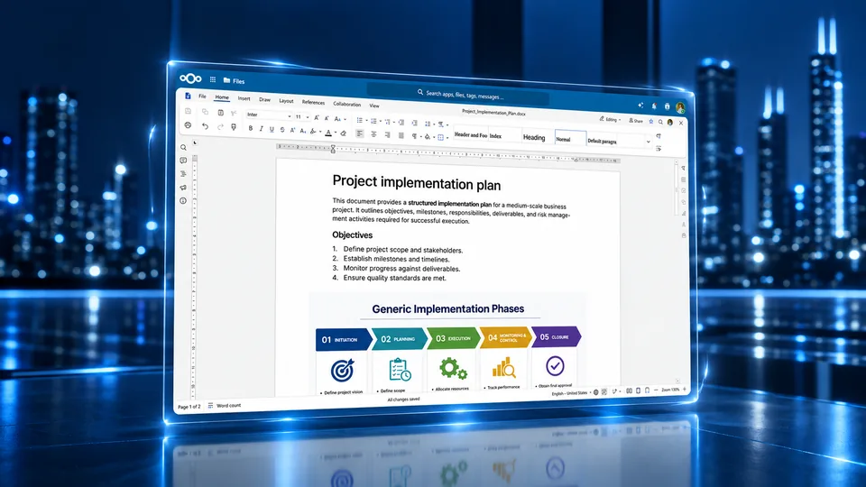Switch to the Insert tab

pos(244,99)
